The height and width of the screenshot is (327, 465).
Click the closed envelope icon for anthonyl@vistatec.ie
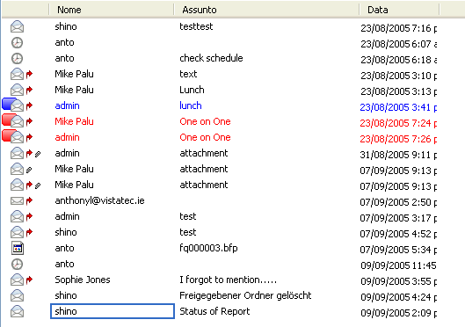pos(18,200)
